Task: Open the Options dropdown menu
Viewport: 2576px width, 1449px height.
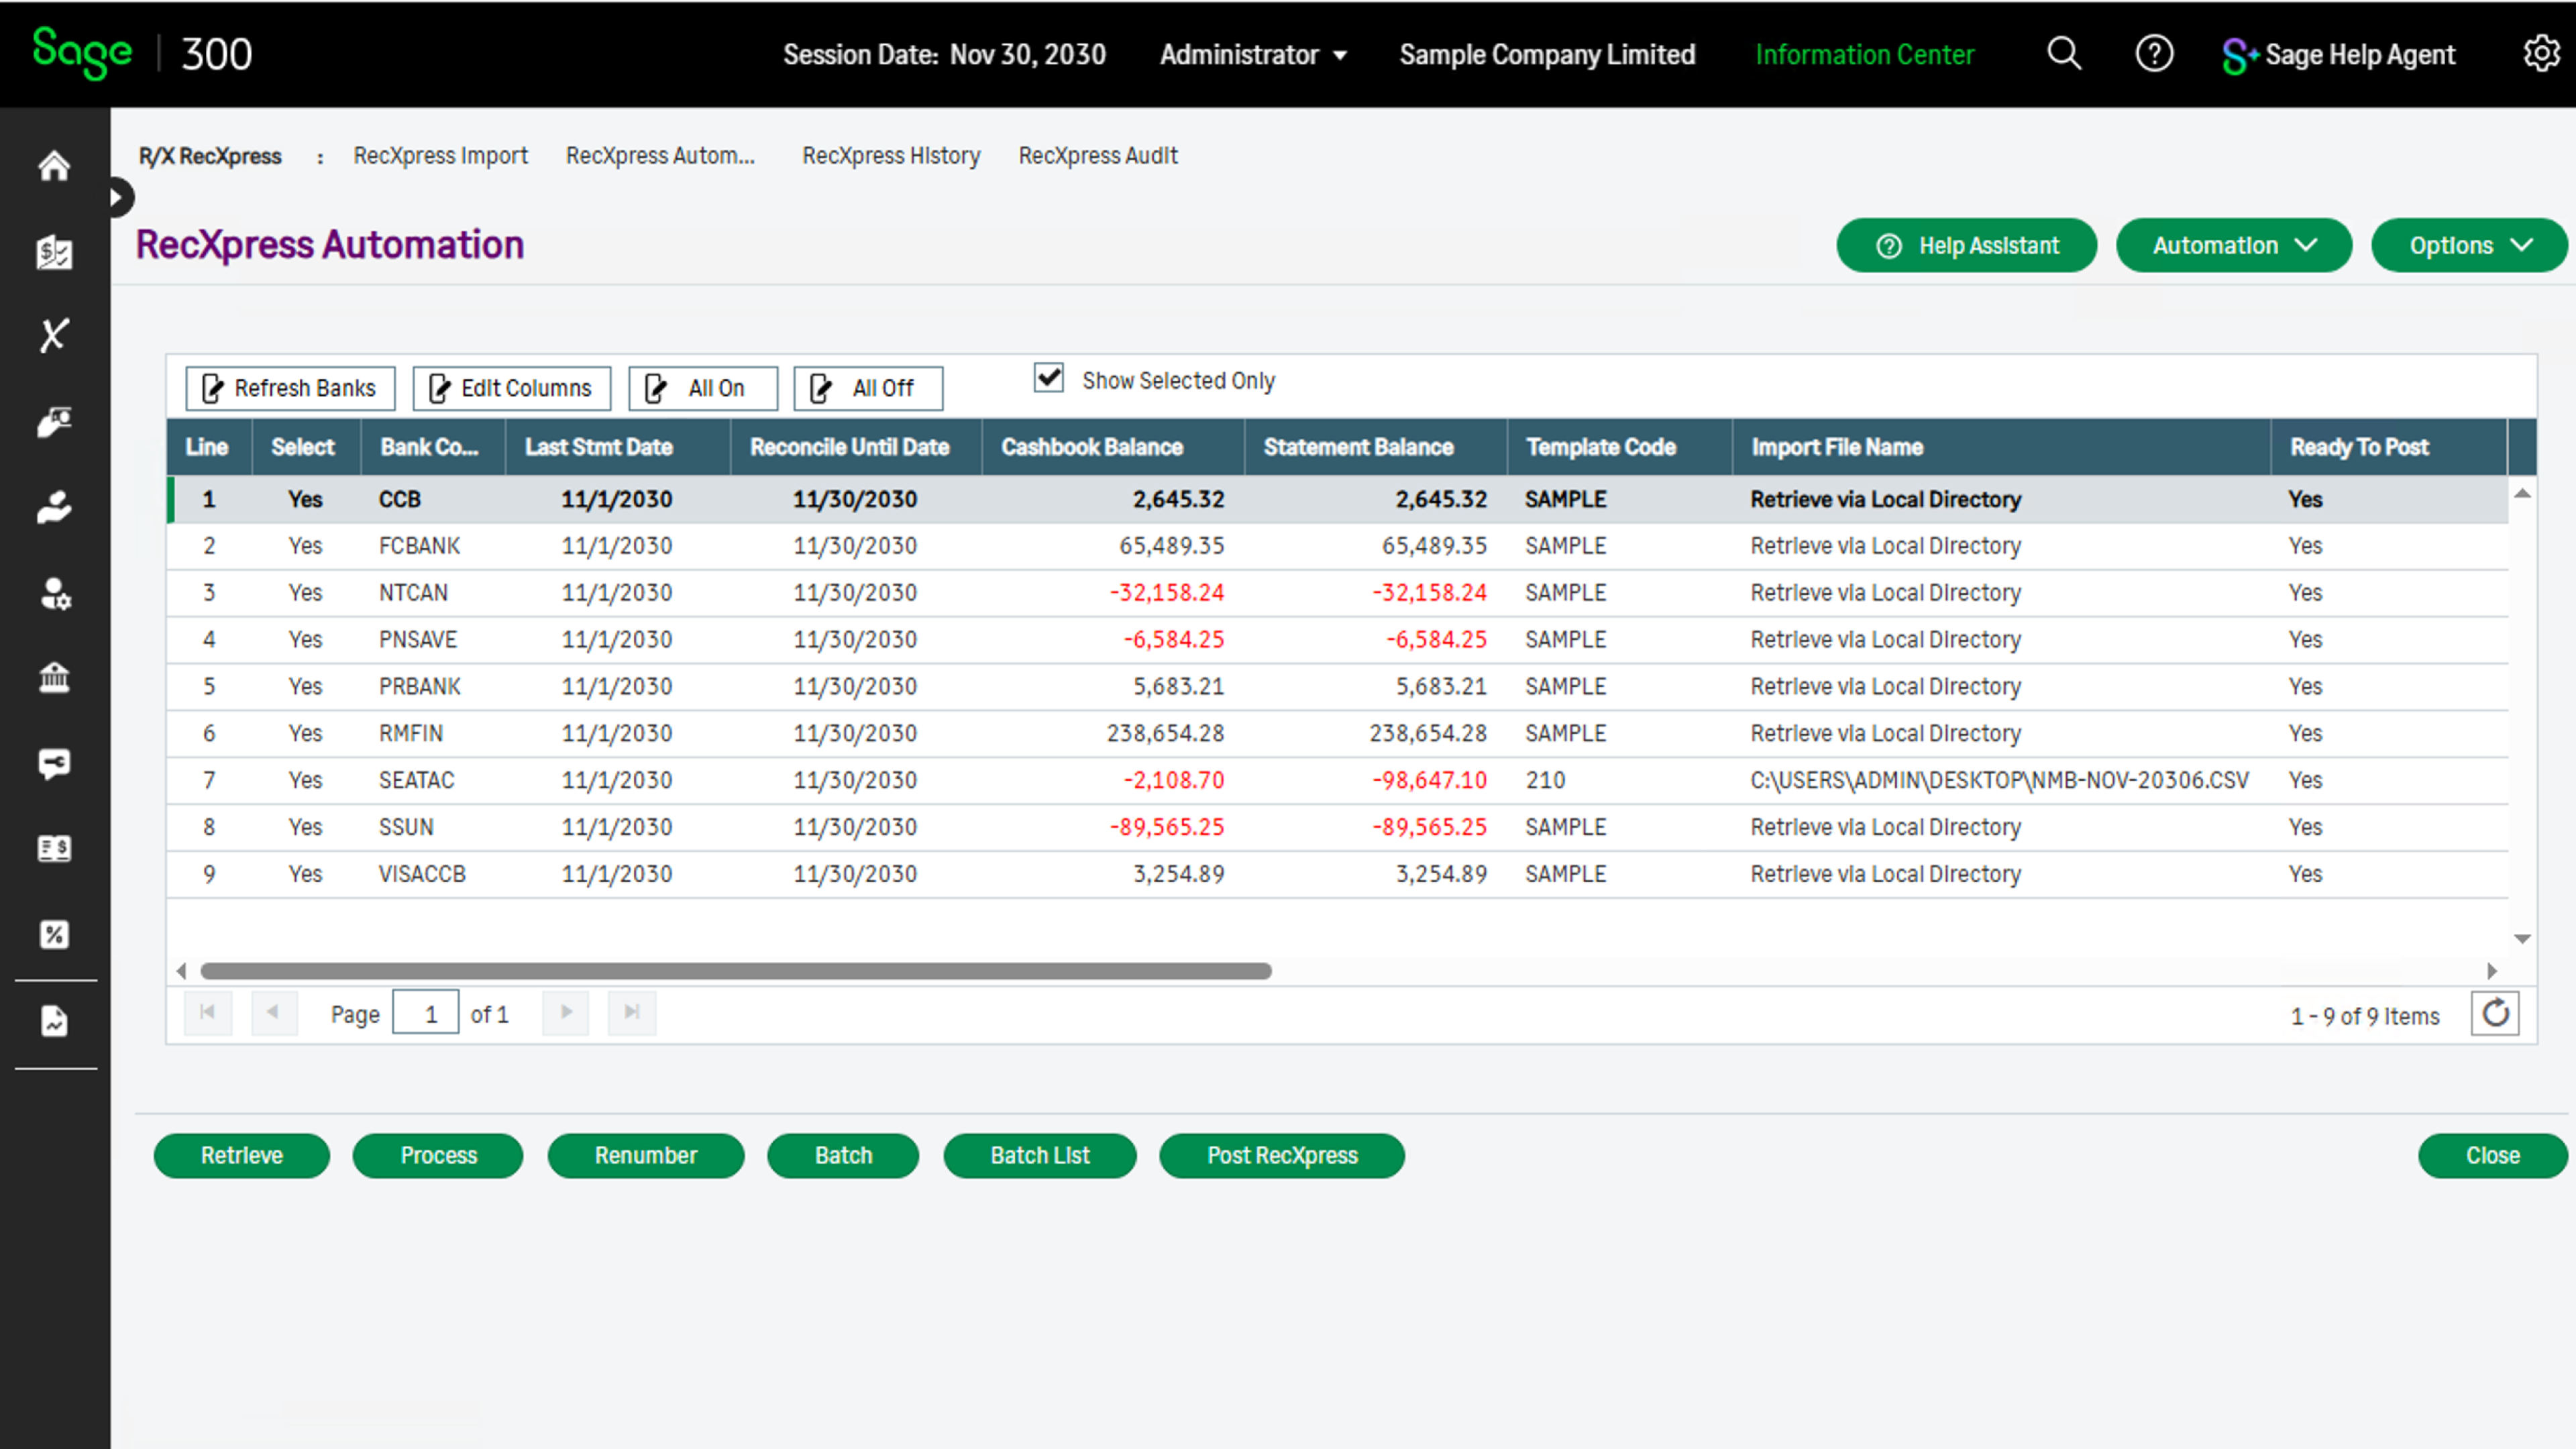Action: pyautogui.click(x=2470, y=246)
